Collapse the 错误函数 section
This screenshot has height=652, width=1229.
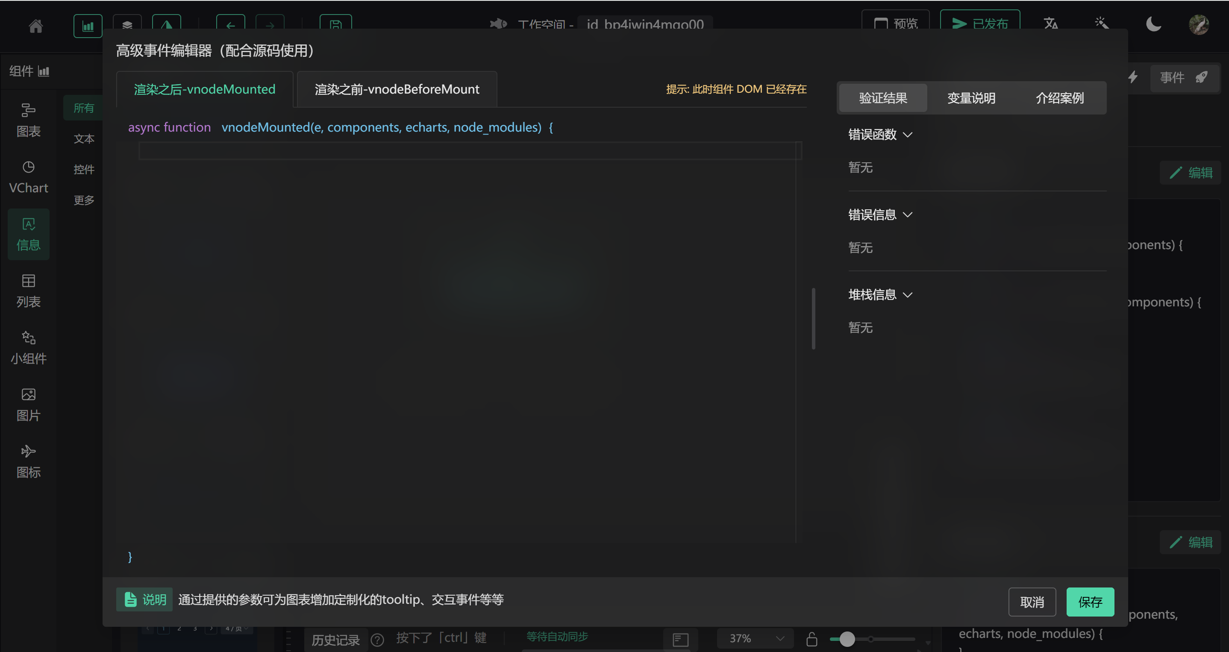880,135
